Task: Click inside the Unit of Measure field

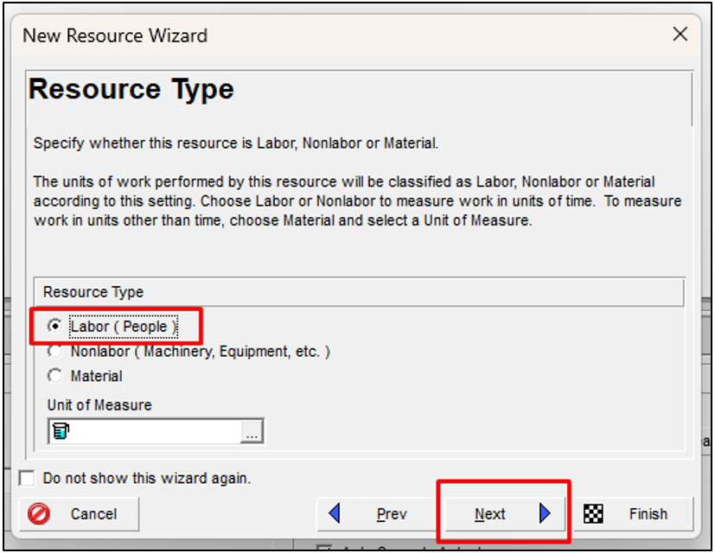Action: tap(151, 431)
